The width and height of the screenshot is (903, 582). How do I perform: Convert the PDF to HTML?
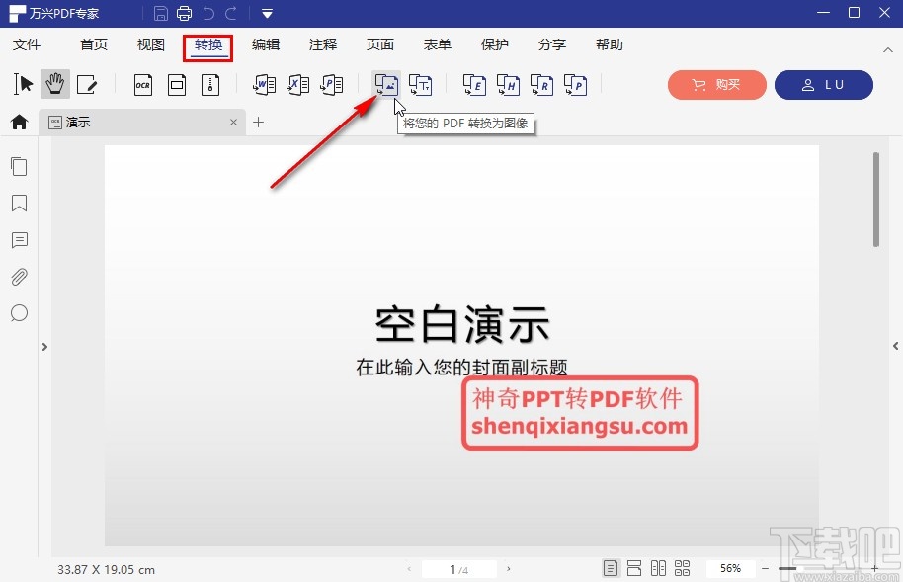click(507, 84)
